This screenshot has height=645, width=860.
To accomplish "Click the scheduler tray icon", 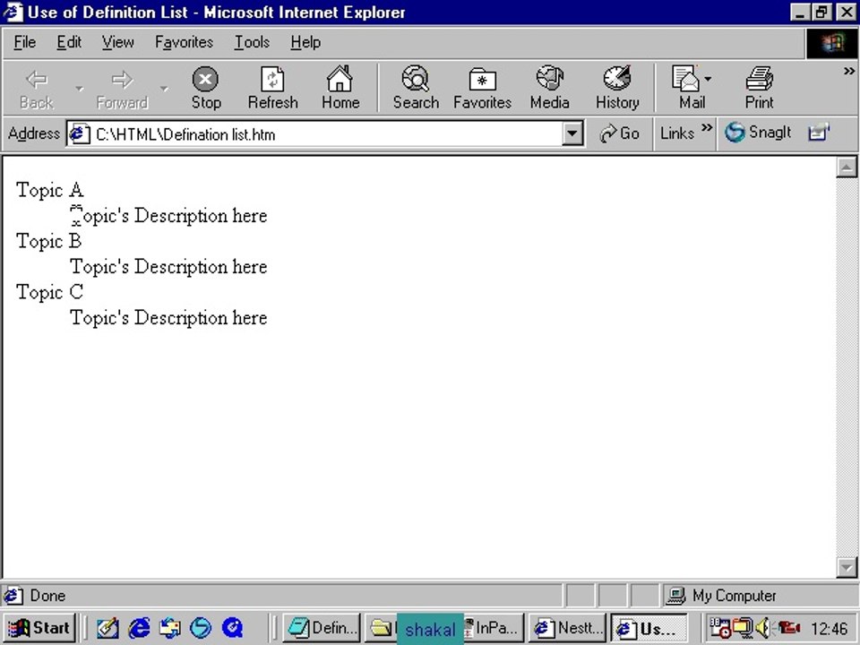I will pyautogui.click(x=719, y=628).
